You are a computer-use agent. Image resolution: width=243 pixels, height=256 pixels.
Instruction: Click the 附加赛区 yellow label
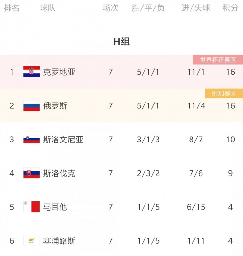click(x=224, y=93)
